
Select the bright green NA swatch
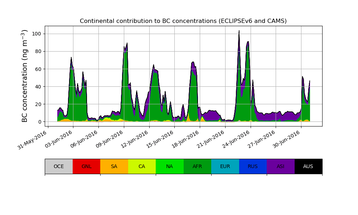click(x=169, y=166)
